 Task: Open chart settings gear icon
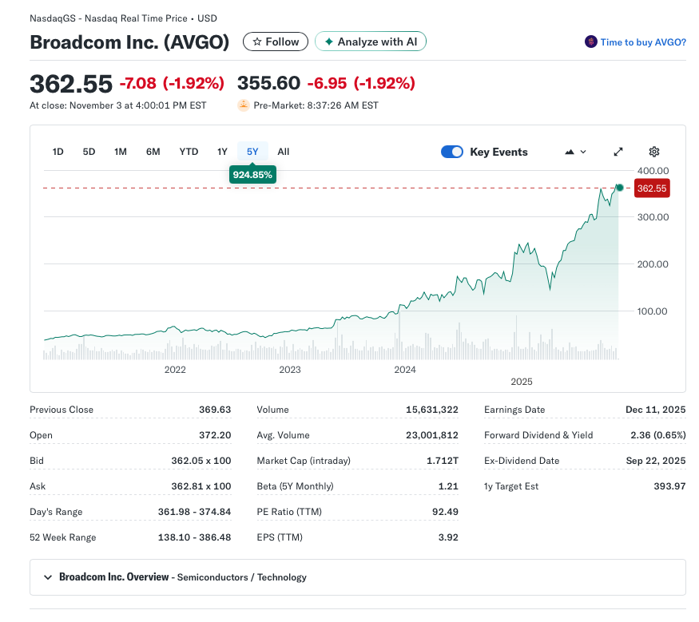[x=654, y=152]
